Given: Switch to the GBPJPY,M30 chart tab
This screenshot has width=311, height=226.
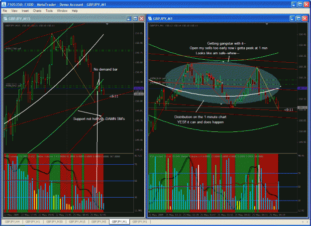Looking at the screenshot, I should click(x=54, y=222).
